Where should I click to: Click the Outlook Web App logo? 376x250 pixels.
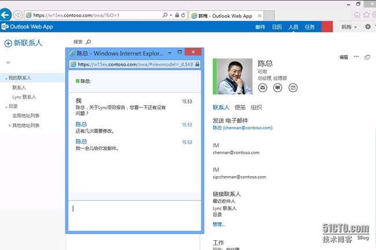(x=5, y=27)
